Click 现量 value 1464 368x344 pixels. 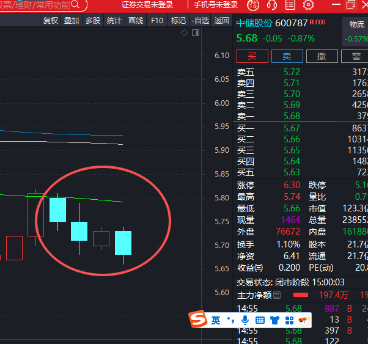click(290, 220)
